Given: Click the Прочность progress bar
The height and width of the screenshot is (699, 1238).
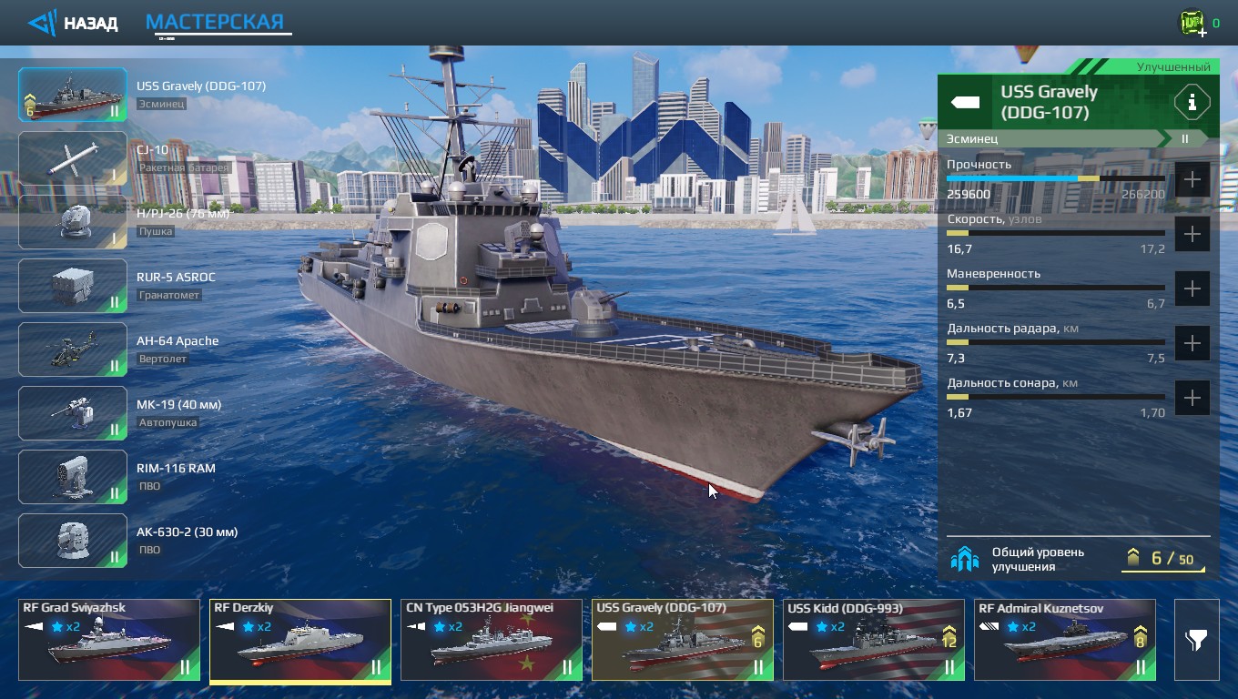Looking at the screenshot, I should pyautogui.click(x=1056, y=178).
